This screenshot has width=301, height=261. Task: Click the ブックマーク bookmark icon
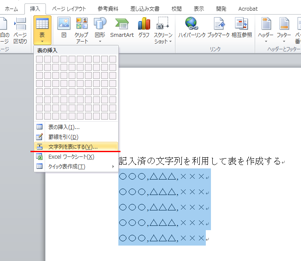(219, 27)
